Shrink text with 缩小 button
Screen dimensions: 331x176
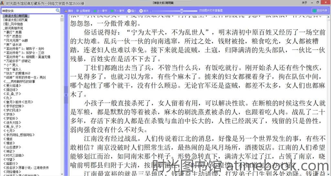coord(132,11)
